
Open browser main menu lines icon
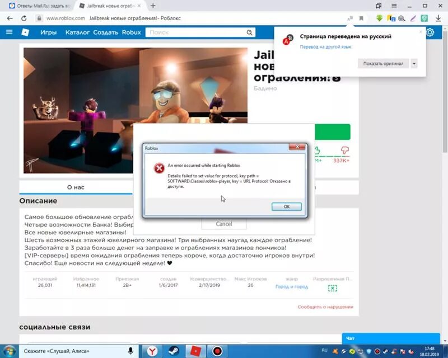[x=394, y=6]
